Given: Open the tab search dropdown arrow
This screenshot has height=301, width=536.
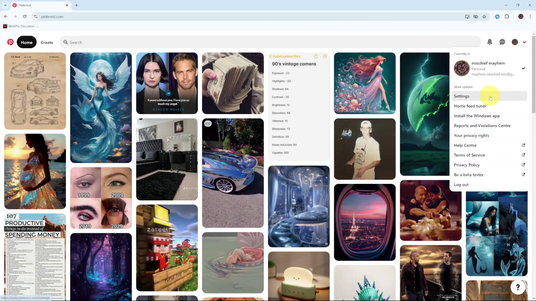Looking at the screenshot, I should [x=5, y=5].
